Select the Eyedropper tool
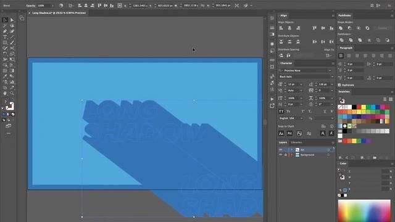Viewport: 395px width, 222px height. [x=5, y=76]
